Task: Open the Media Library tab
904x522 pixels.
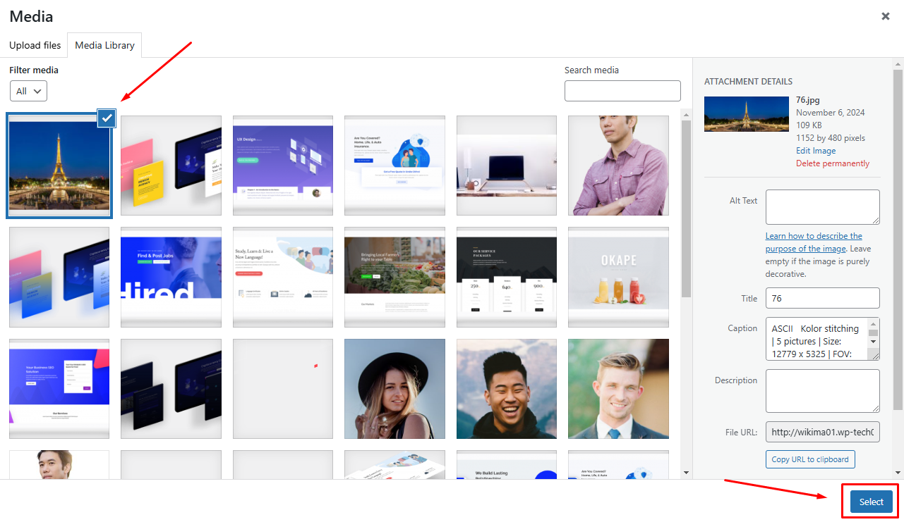Action: [104, 45]
